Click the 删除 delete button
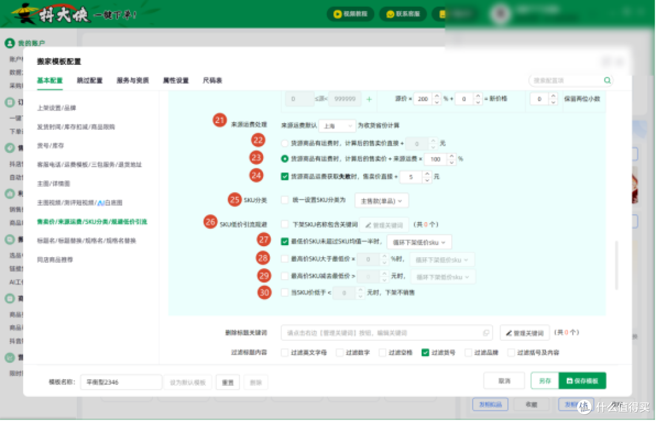Image resolution: width=656 pixels, height=421 pixels. [x=256, y=382]
